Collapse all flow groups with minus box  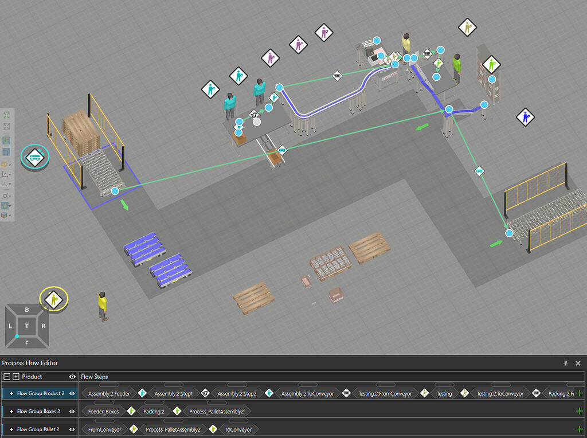[x=7, y=377]
